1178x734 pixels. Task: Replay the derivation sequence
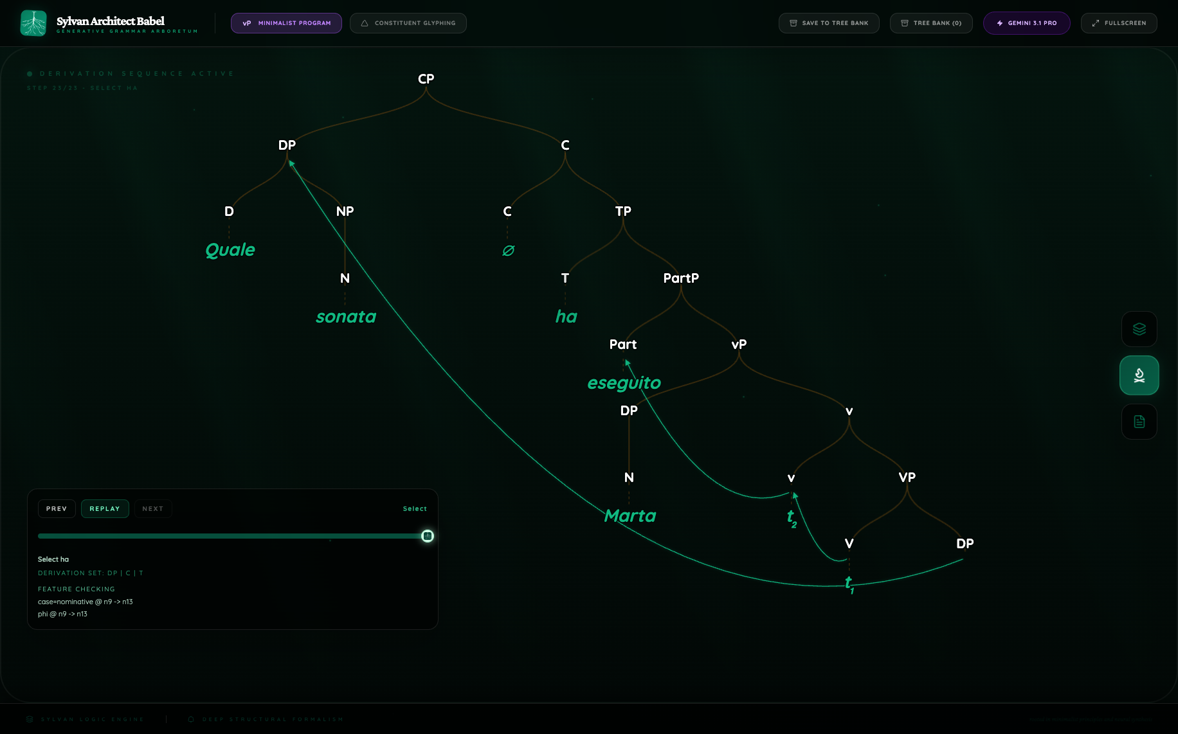105,508
